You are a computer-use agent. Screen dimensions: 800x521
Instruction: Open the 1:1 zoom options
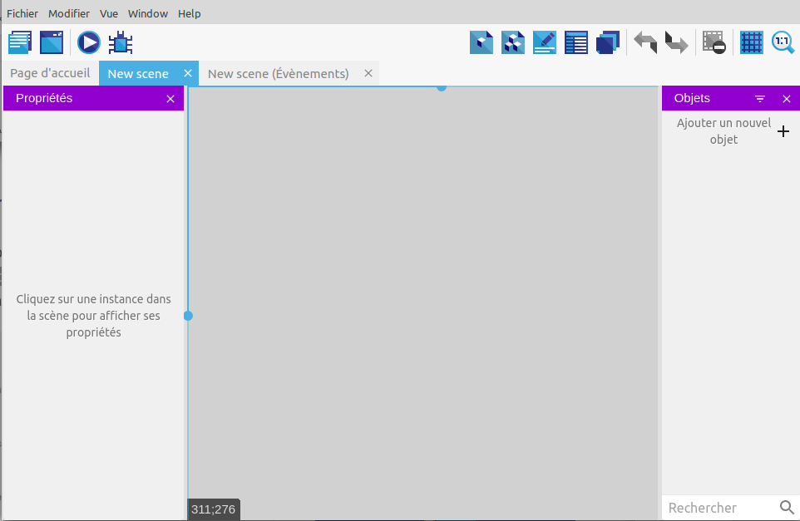point(783,42)
